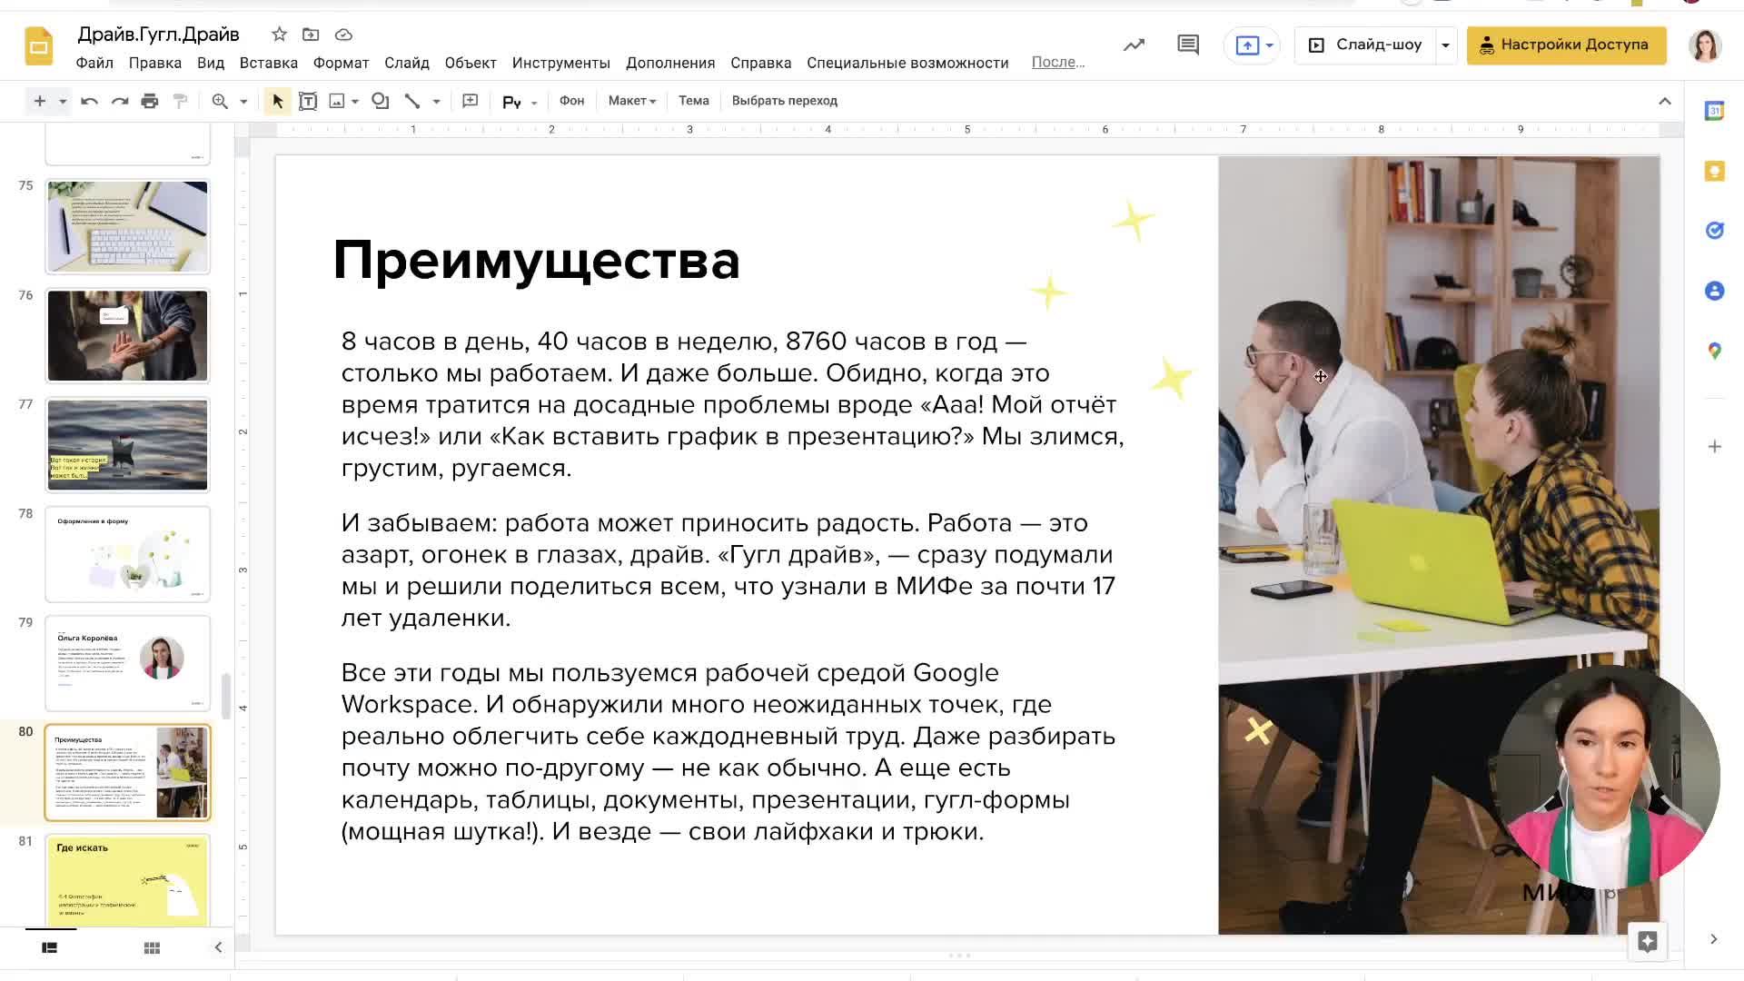Select the shape tool

(x=381, y=101)
